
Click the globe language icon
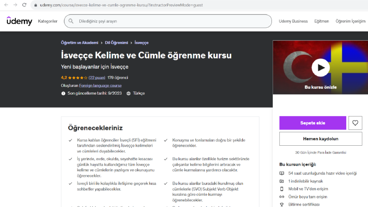[x=129, y=93]
